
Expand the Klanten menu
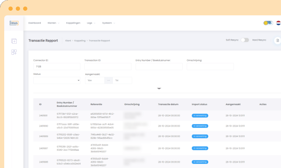(53, 23)
